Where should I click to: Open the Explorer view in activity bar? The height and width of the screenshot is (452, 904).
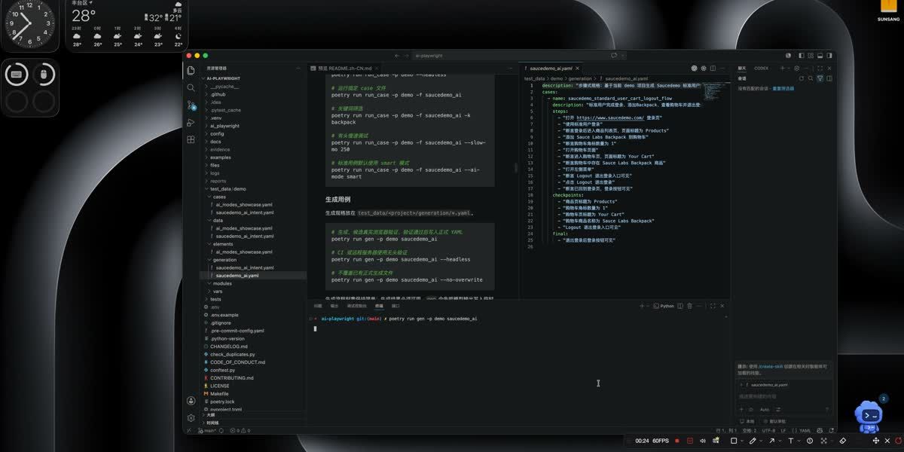[x=191, y=70]
